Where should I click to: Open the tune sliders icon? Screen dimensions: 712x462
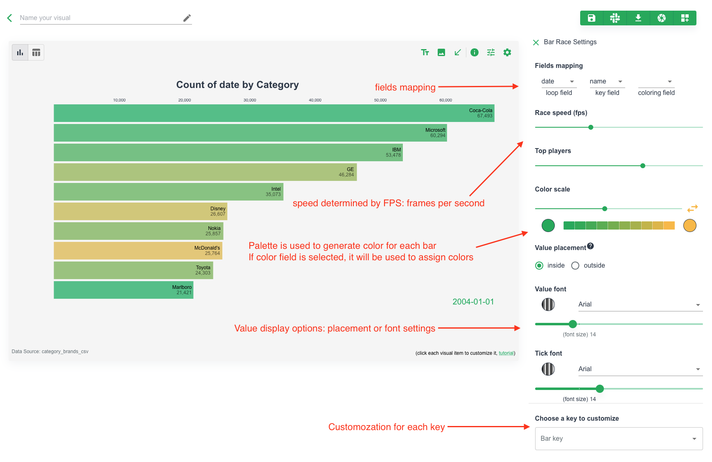491,52
